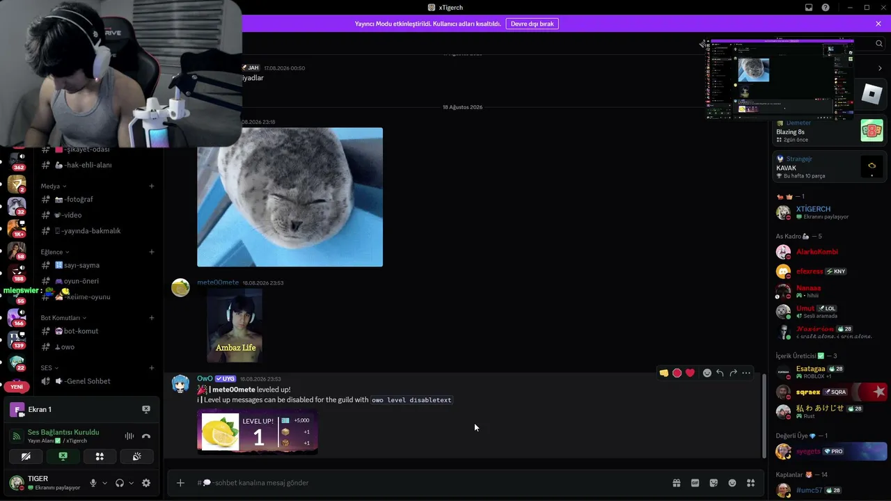Open the apps launcher in message bar
891x501 pixels.
[x=750, y=483]
